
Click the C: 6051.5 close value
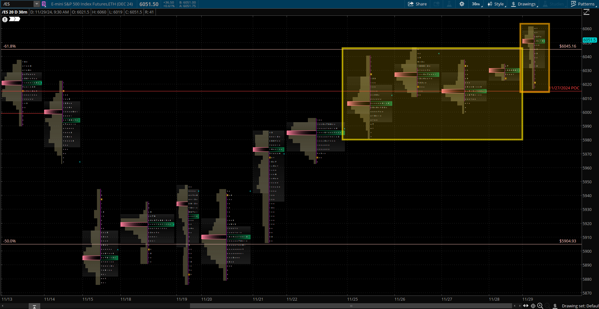point(134,12)
